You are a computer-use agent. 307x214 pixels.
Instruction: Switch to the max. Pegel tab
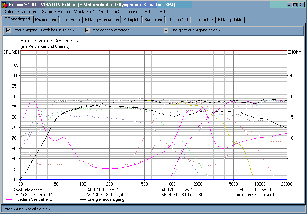click(71, 20)
